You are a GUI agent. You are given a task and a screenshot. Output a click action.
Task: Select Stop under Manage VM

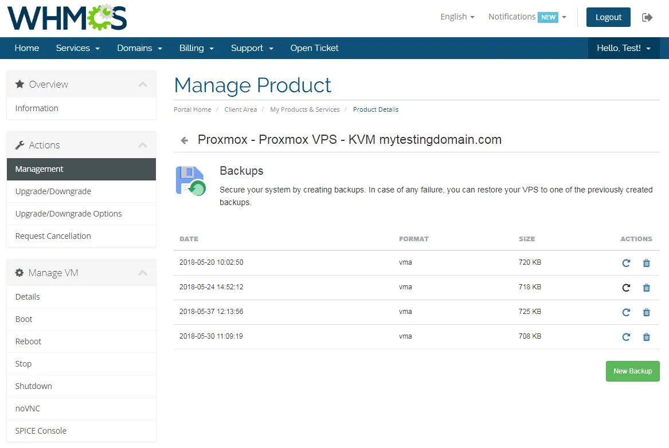81,364
